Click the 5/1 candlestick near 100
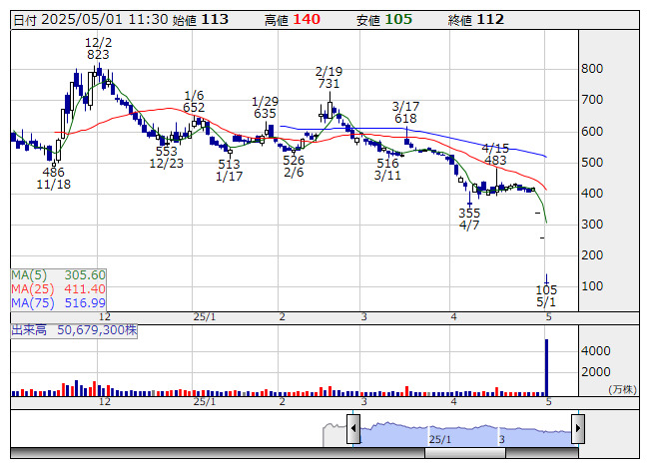This screenshot has width=652, height=469. [x=547, y=278]
